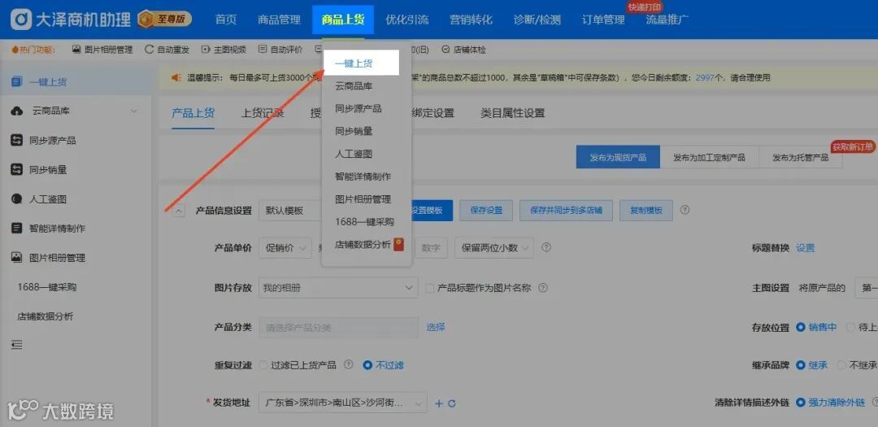Click the 保存设置 button

486,210
